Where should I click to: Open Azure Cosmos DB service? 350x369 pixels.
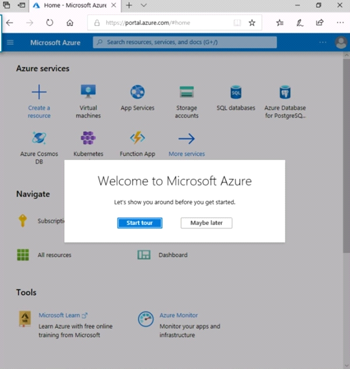[x=39, y=148]
